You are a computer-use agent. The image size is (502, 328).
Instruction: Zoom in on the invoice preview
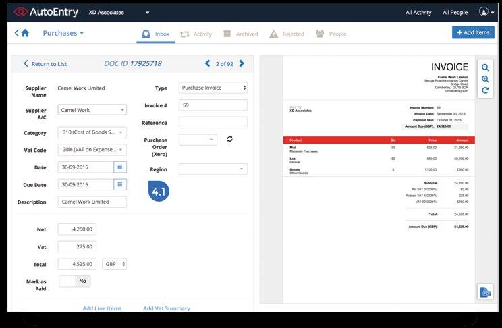coord(485,79)
